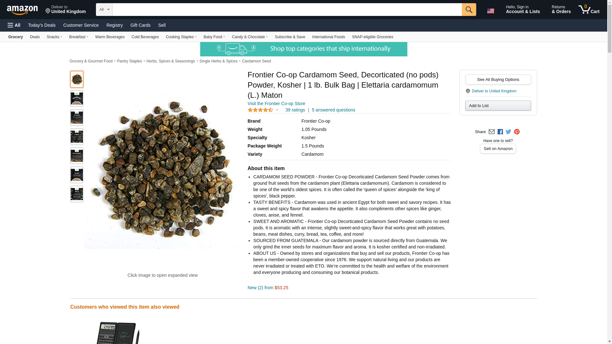This screenshot has height=344, width=612.
Task: Open the 39 ratings link
Action: point(295,110)
